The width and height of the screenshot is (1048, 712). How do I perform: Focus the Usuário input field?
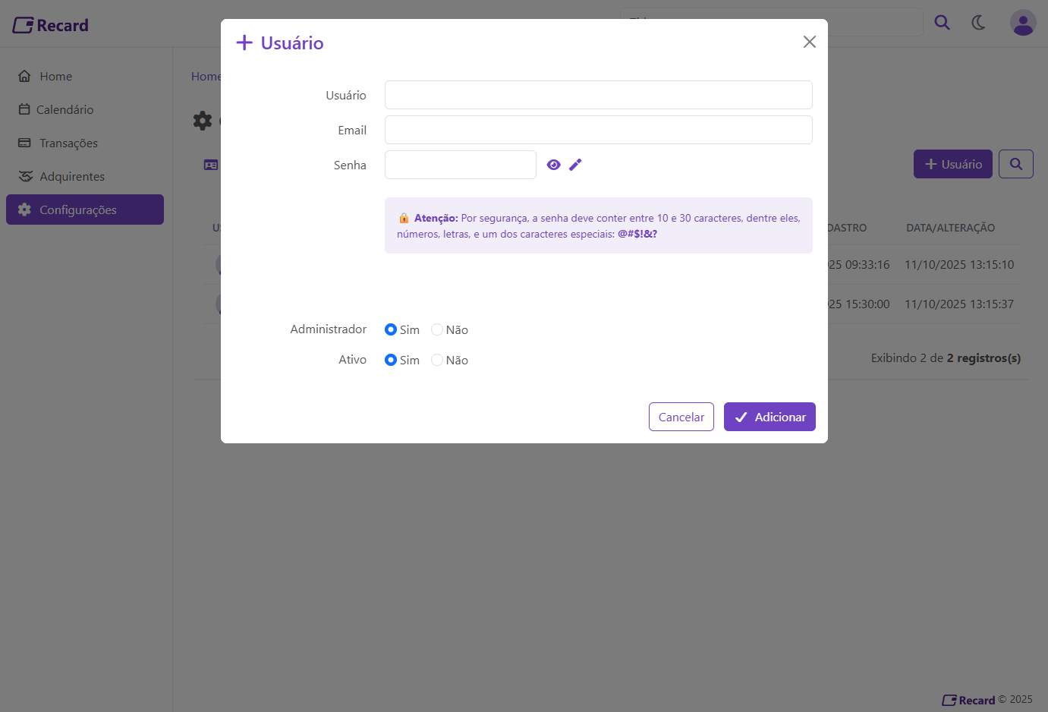(598, 95)
